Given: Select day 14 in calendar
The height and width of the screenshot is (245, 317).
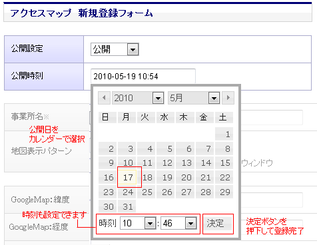Looking at the screenshot, I should [x=204, y=163].
